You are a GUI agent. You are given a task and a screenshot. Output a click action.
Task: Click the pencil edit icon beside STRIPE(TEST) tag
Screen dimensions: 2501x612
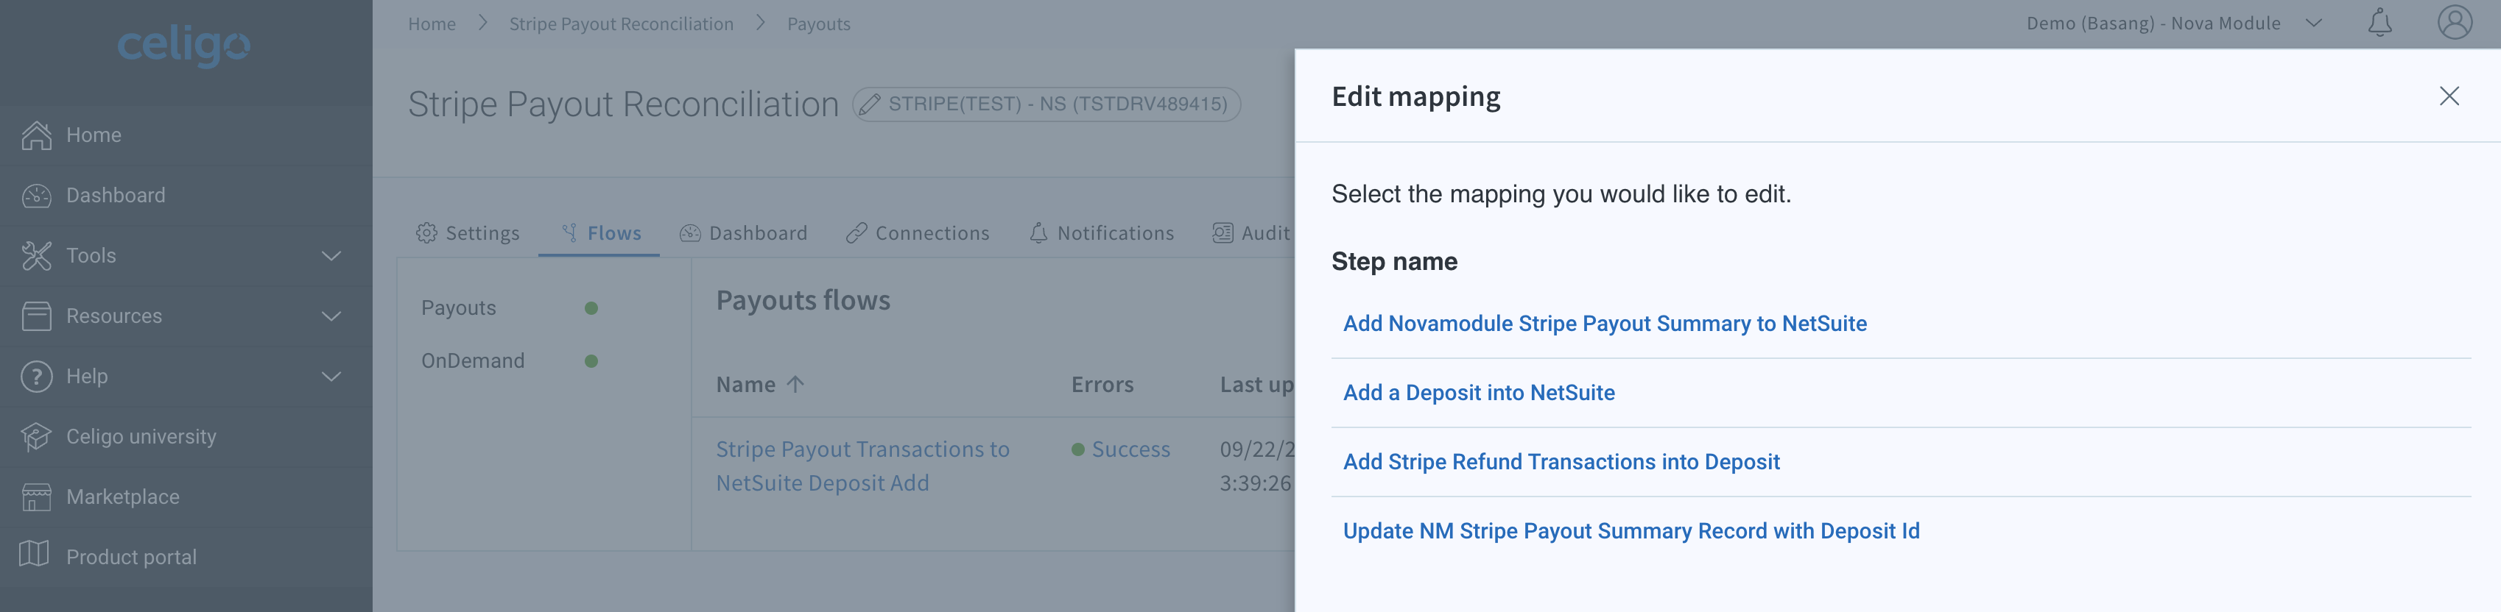coord(870,104)
